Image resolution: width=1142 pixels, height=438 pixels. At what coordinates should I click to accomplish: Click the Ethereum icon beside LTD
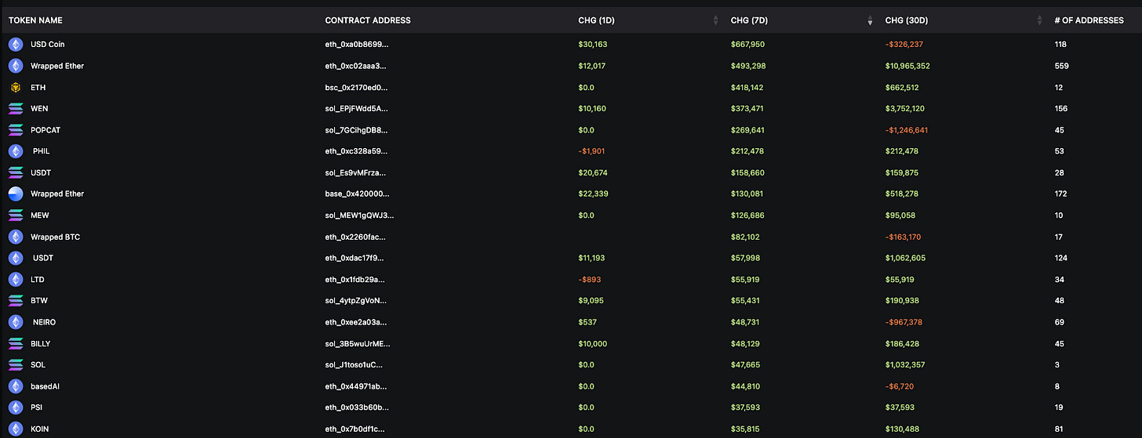point(15,279)
